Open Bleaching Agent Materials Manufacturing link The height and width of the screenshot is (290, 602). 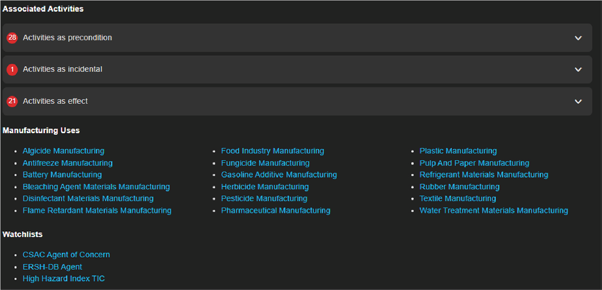(x=96, y=187)
